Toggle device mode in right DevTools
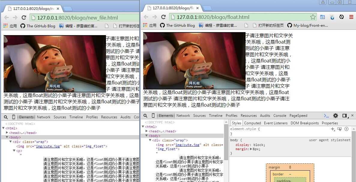 153,116
